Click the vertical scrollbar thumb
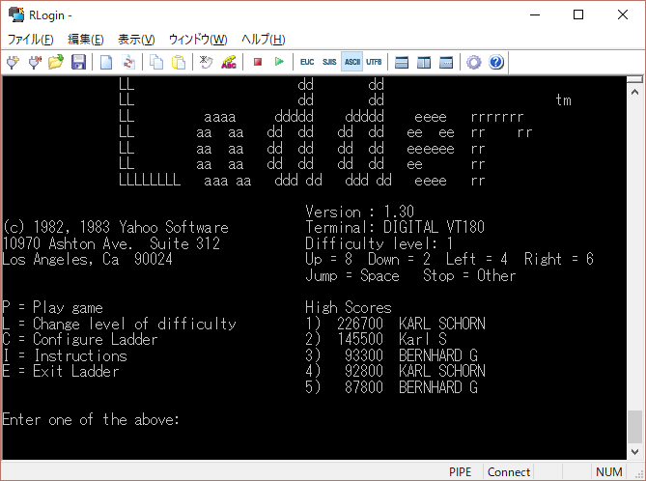This screenshot has height=481, width=646. pyautogui.click(x=634, y=425)
